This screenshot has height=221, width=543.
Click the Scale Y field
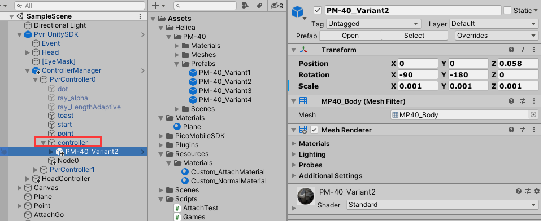click(468, 86)
